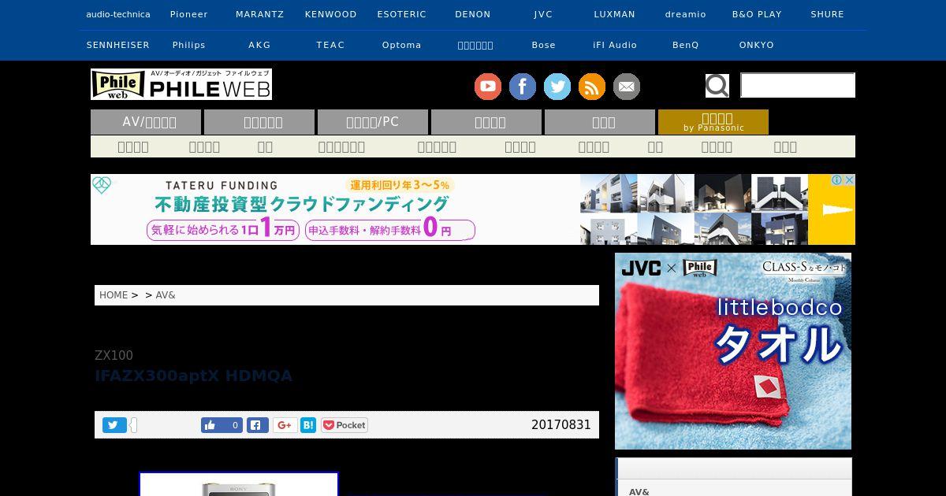Open the dreamio brand link
Viewport: 946px width, 496px height.
686,14
